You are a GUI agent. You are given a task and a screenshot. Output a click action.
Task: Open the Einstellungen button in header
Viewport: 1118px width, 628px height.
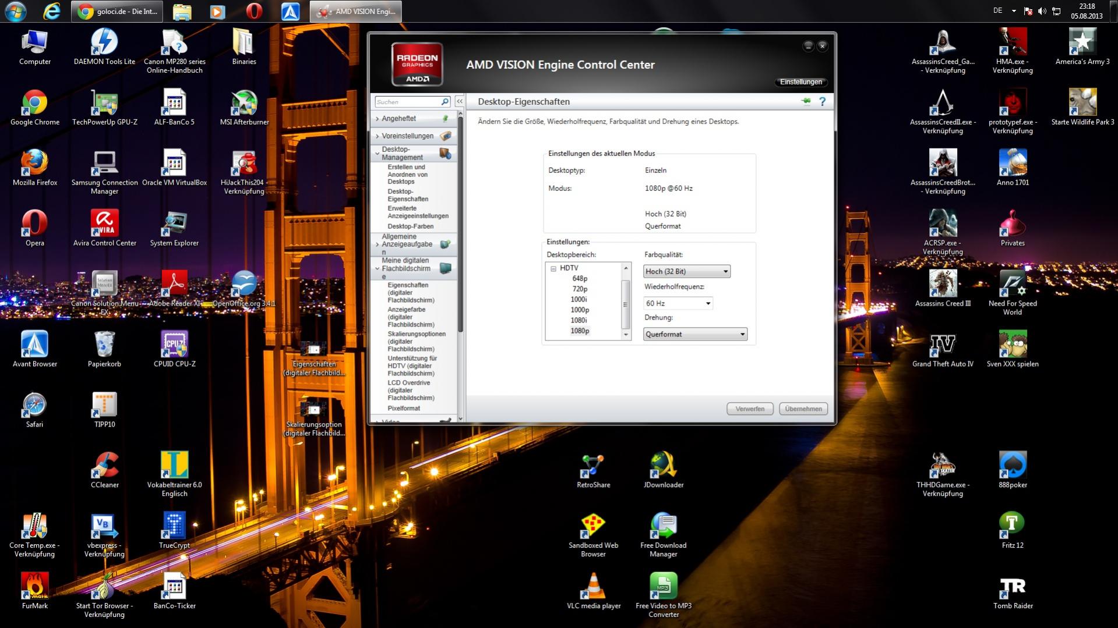click(801, 82)
